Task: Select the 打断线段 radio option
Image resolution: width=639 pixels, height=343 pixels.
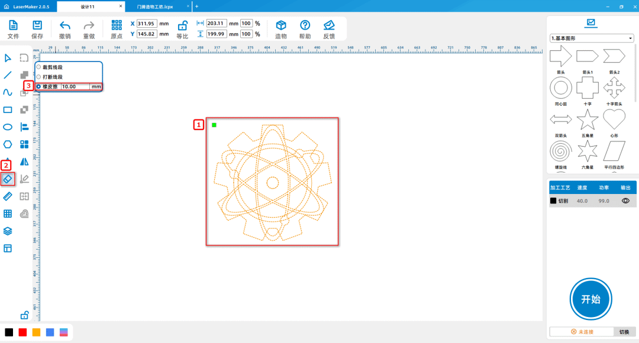Action: (x=39, y=77)
